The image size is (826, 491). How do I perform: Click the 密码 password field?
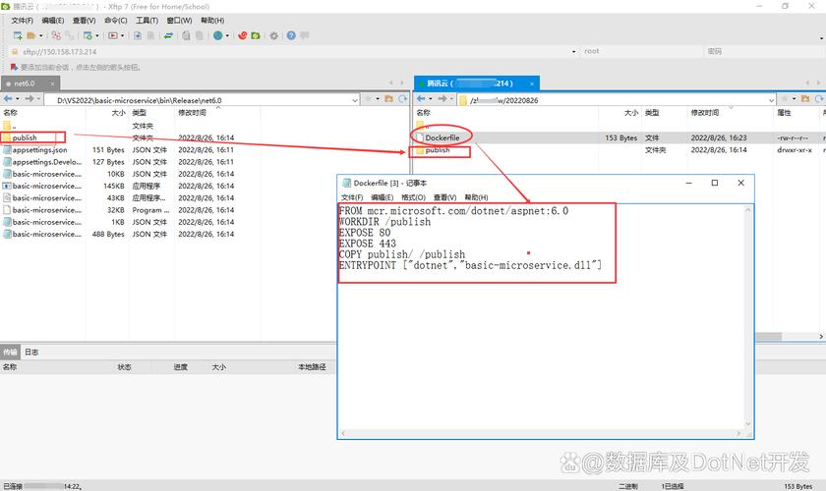point(763,52)
